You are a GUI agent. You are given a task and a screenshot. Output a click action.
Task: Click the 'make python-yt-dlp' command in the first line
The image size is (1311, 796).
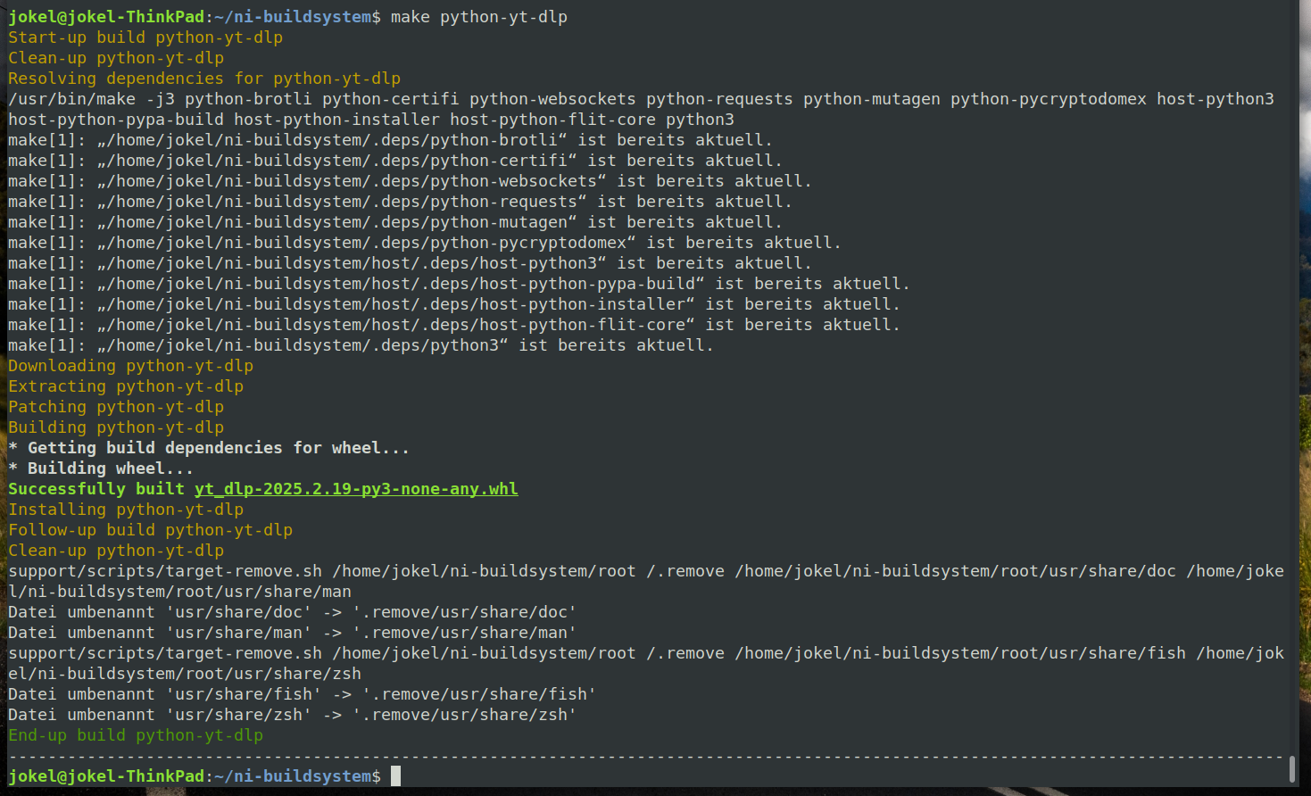click(478, 17)
